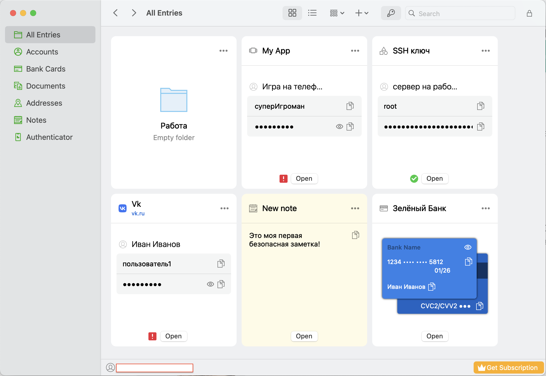Open Authenticator category
This screenshot has width=546, height=376.
coord(50,137)
